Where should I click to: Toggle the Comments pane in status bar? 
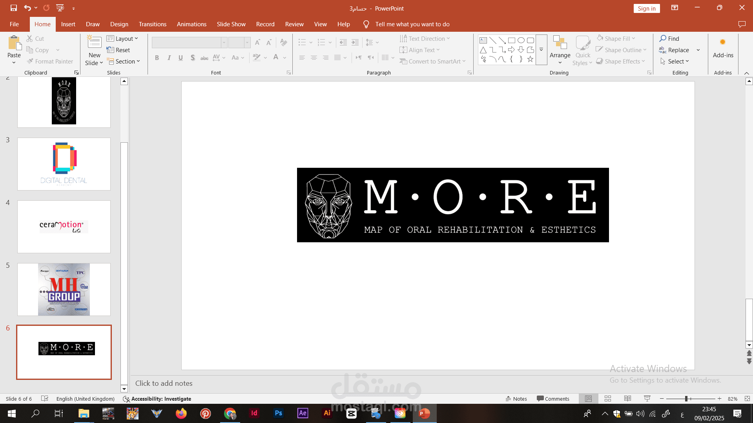click(553, 399)
